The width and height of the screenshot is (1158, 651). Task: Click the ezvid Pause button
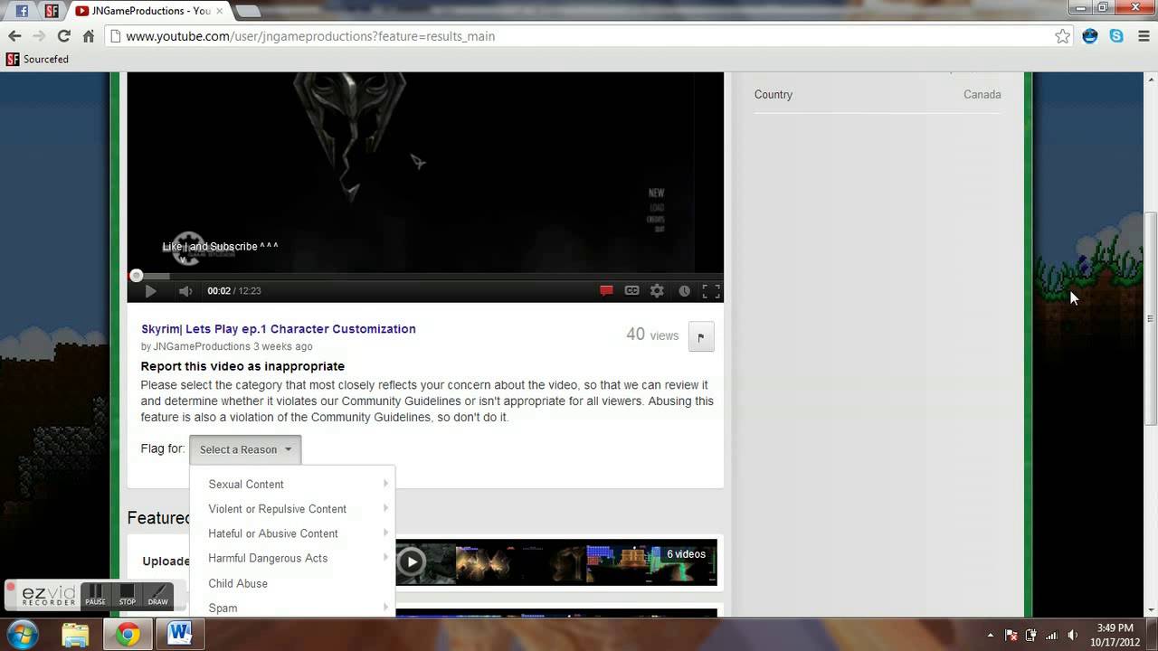(x=95, y=595)
